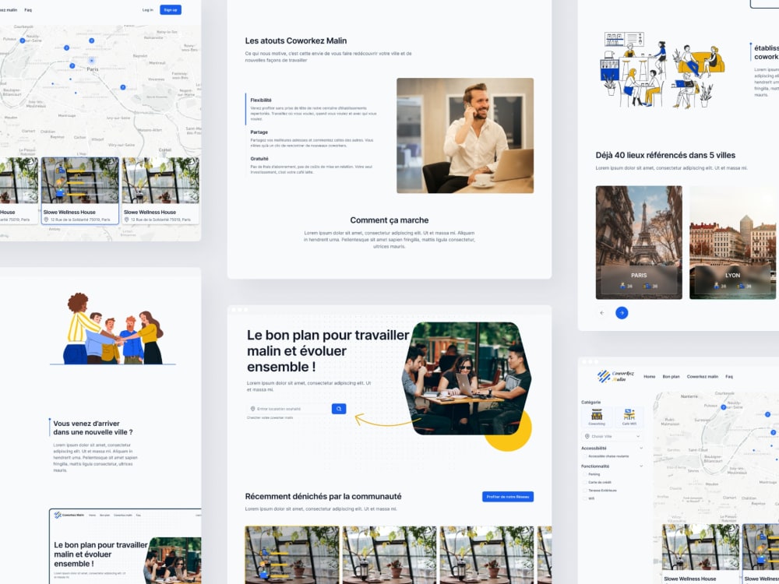779x584 pixels.
Task: Click map marker nearest Vincennes label
Action: pos(123,87)
